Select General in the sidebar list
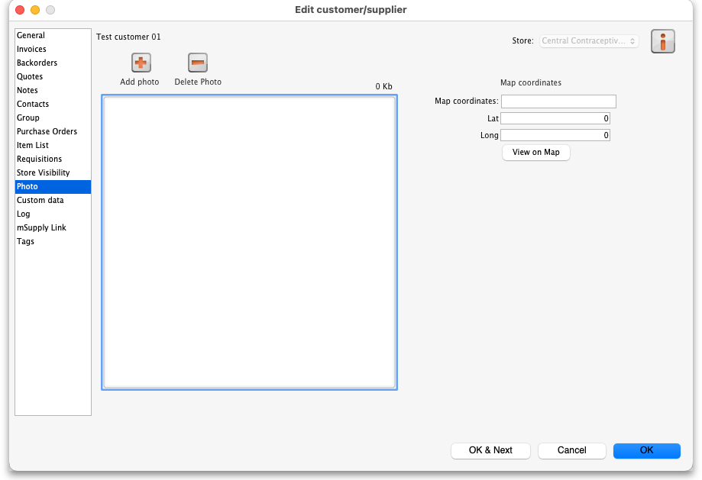 pos(31,35)
